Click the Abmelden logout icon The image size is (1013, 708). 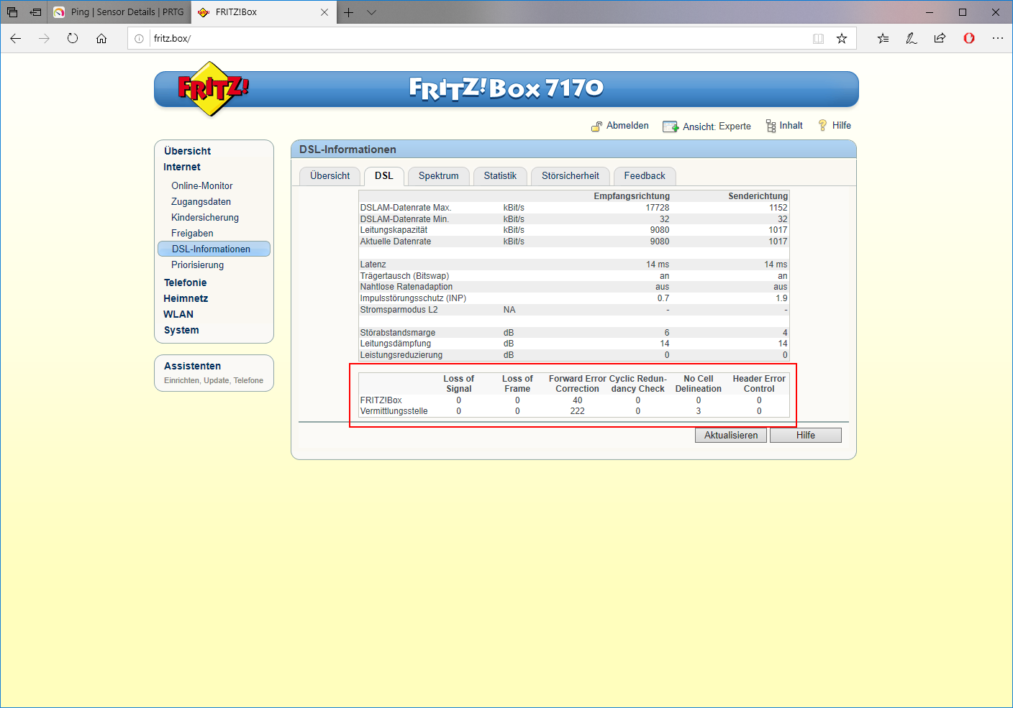(x=596, y=127)
